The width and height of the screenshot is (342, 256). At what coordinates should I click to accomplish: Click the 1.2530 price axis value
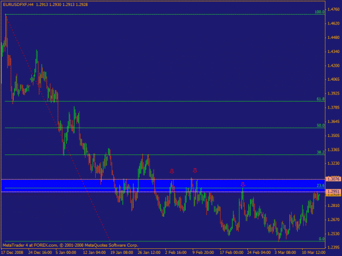(334, 234)
